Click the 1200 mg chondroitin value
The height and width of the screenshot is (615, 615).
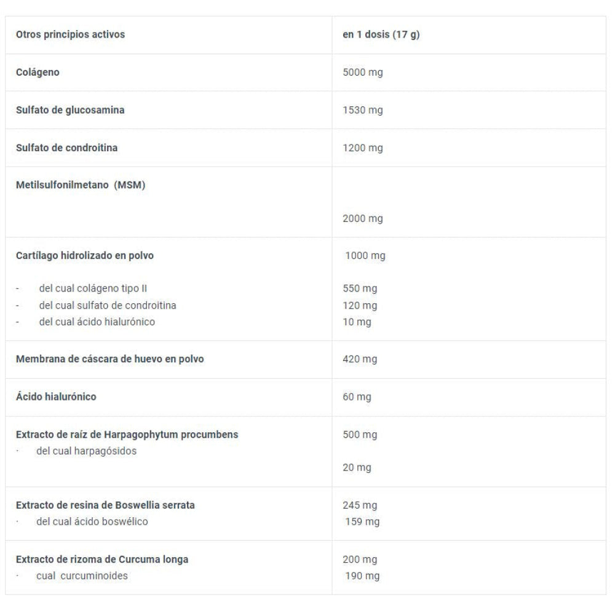click(362, 148)
